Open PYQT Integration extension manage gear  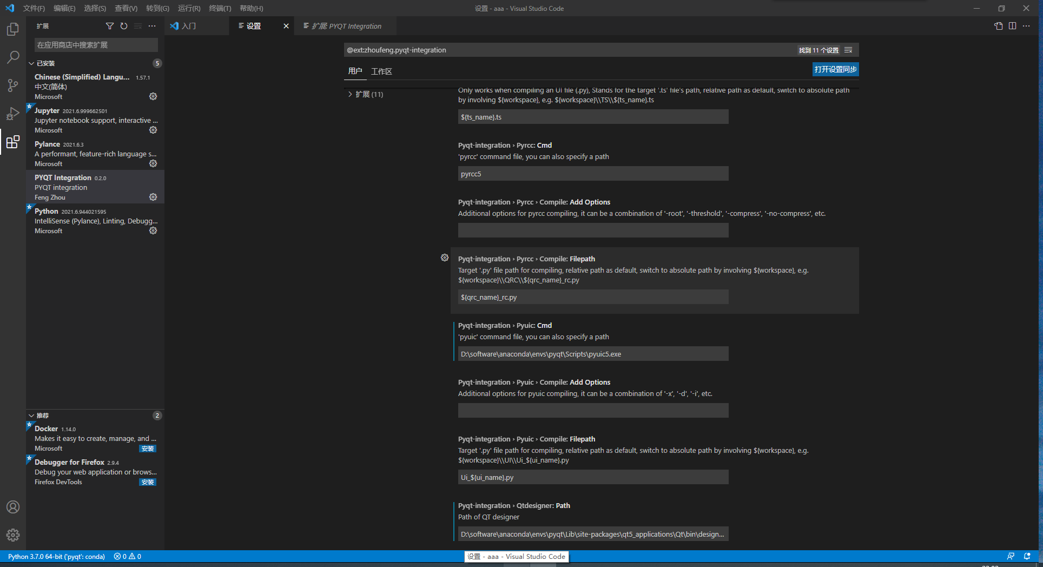(x=153, y=197)
